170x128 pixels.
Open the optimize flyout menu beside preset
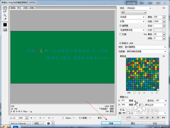coord(164,8)
